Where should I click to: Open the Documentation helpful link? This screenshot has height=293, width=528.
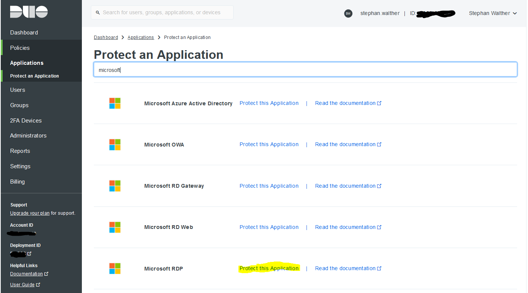coord(26,274)
